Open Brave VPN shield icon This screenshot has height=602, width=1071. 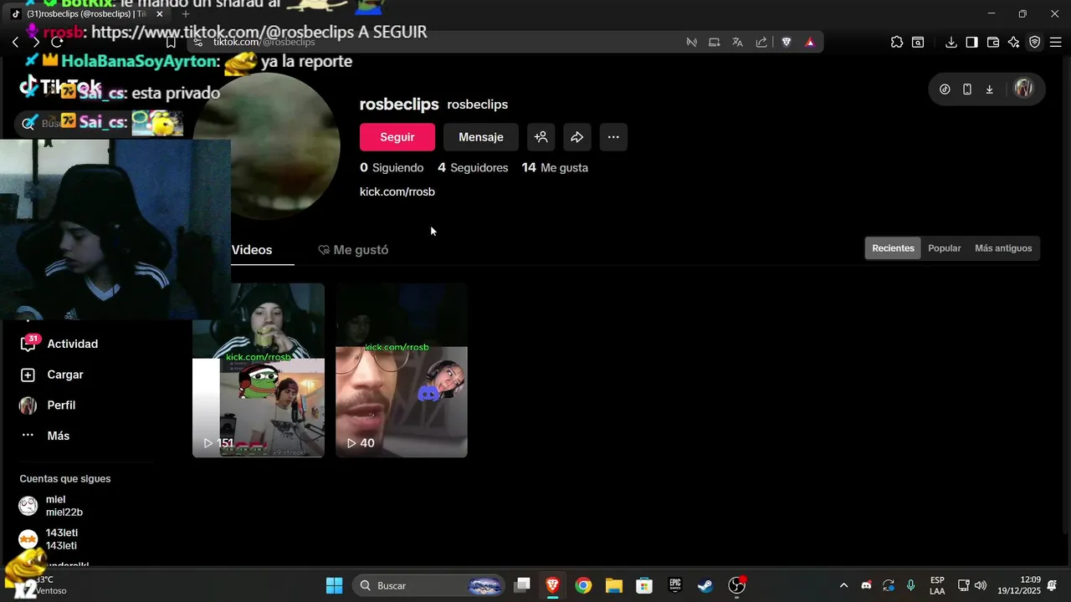tap(1035, 42)
